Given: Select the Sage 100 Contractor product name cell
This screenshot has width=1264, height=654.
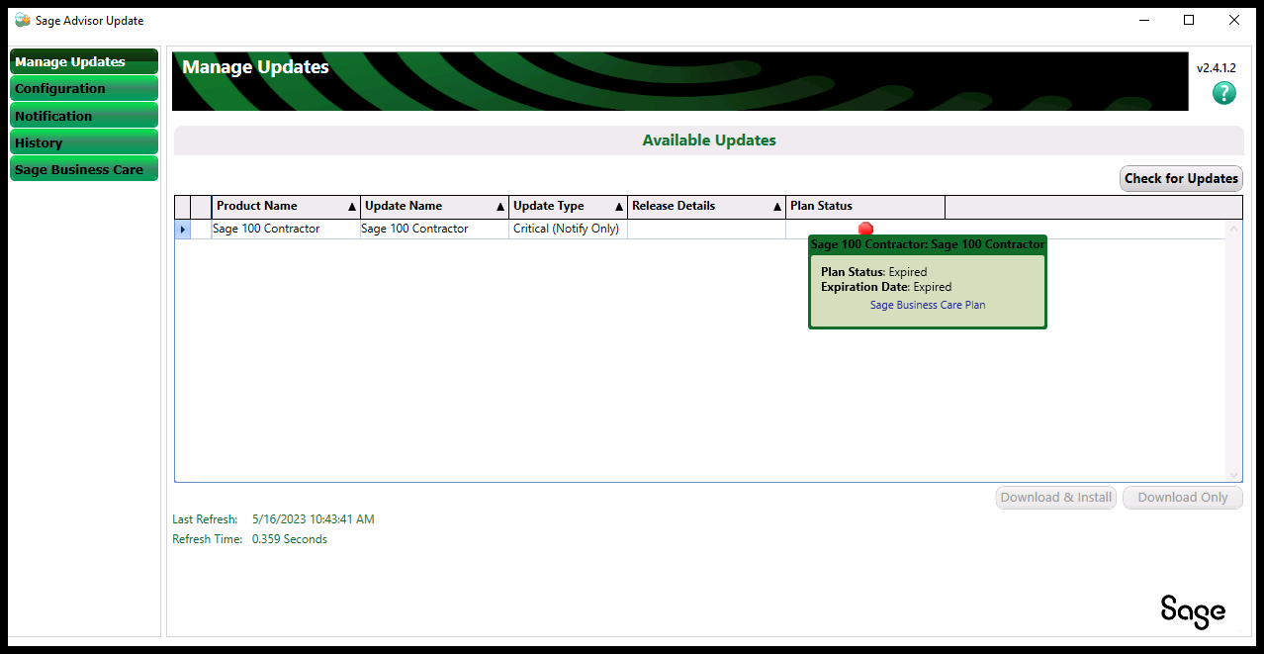Looking at the screenshot, I should [286, 229].
